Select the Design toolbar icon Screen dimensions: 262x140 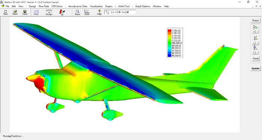[x=49, y=12]
